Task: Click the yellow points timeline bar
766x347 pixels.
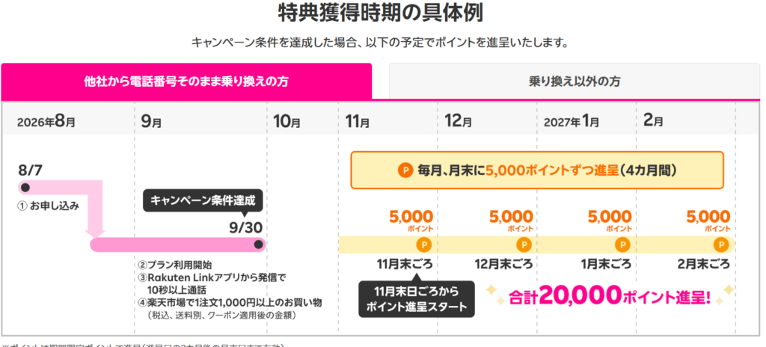Action: point(536,245)
